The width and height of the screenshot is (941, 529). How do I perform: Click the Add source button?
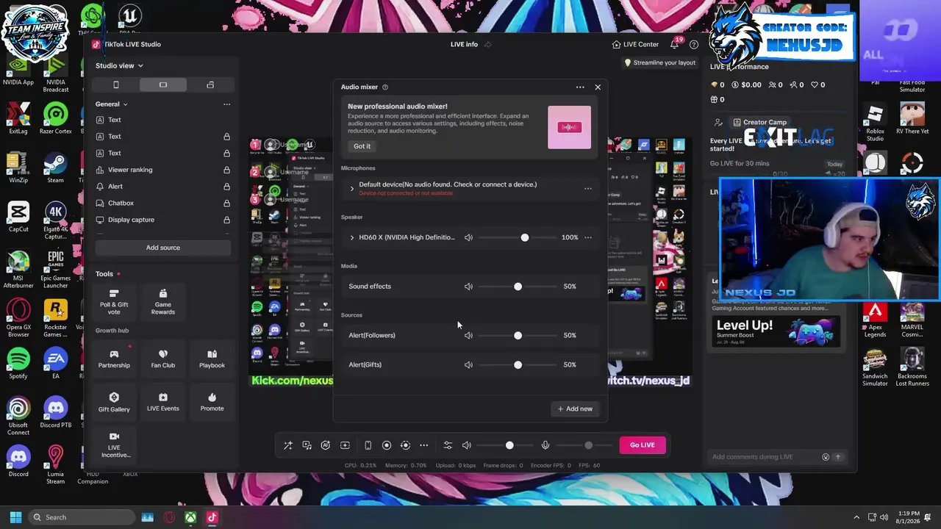tap(163, 248)
